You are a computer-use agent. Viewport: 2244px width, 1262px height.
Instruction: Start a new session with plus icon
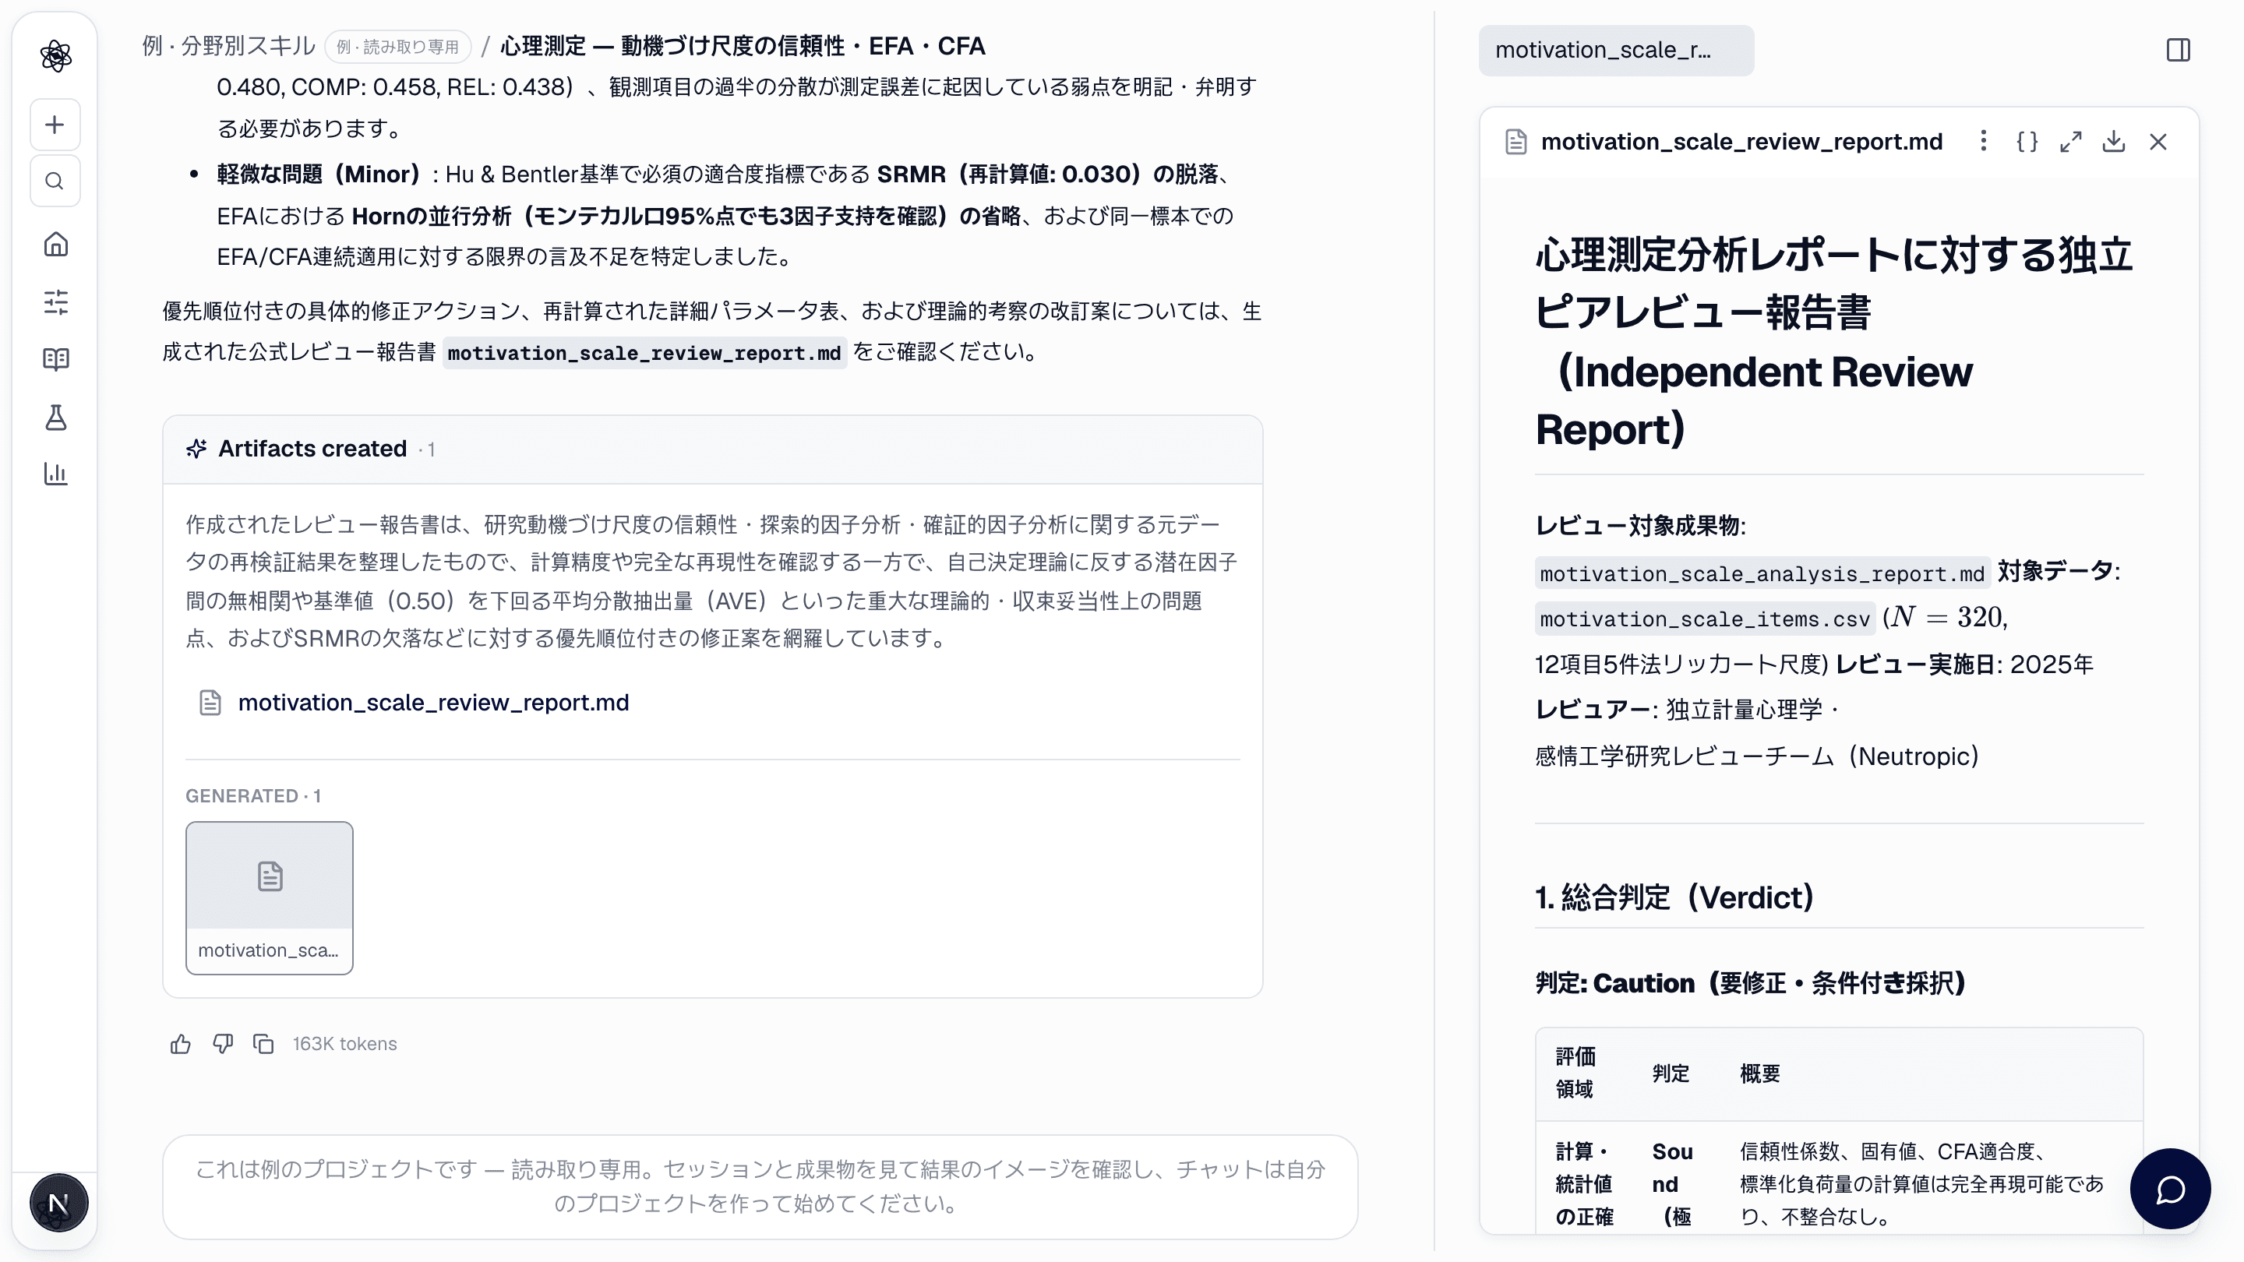click(x=55, y=125)
